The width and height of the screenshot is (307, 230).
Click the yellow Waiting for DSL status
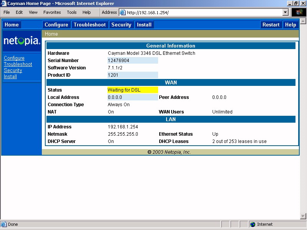tap(133, 90)
